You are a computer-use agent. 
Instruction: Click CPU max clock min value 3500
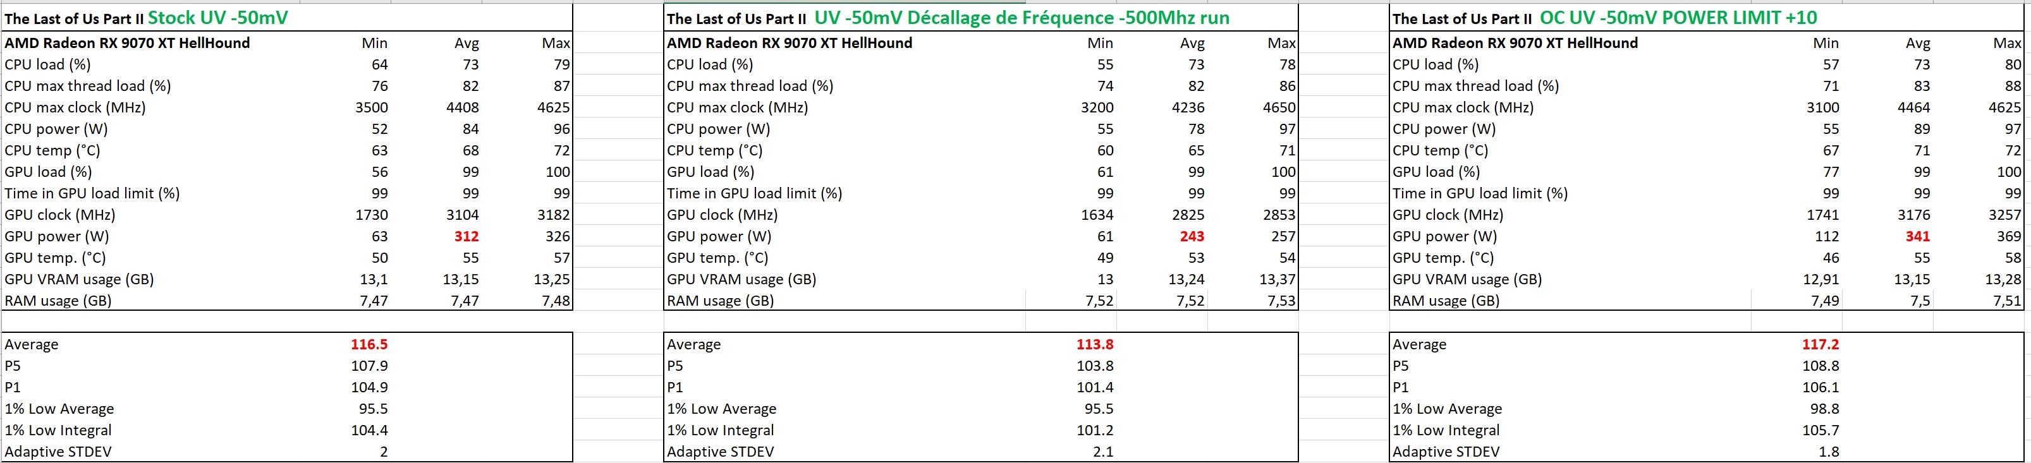click(x=371, y=108)
